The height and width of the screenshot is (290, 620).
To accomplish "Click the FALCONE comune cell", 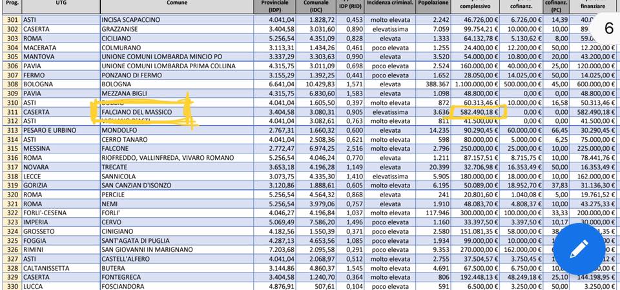I will (177, 149).
